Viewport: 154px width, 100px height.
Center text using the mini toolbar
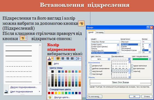click(63, 59)
